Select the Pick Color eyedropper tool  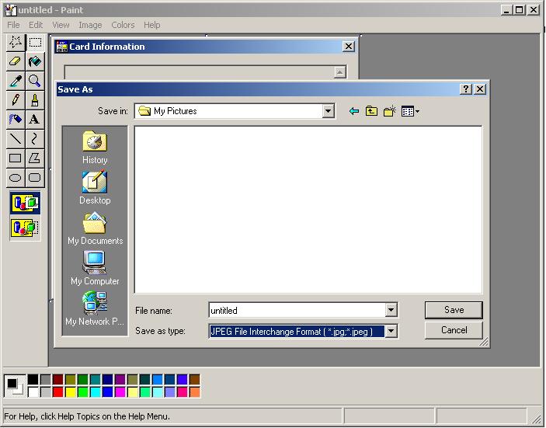click(16, 81)
